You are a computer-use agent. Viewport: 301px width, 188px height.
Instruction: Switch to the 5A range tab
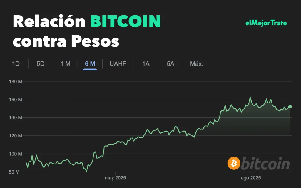click(170, 64)
